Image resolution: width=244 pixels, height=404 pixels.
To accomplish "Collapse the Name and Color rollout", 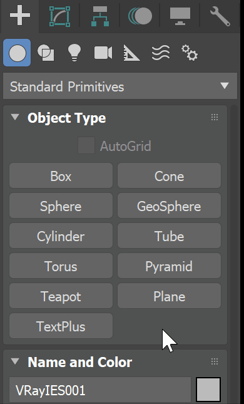I will tap(15, 361).
